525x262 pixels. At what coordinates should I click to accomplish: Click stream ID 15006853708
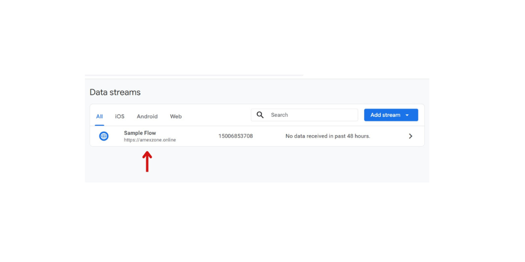coord(235,136)
